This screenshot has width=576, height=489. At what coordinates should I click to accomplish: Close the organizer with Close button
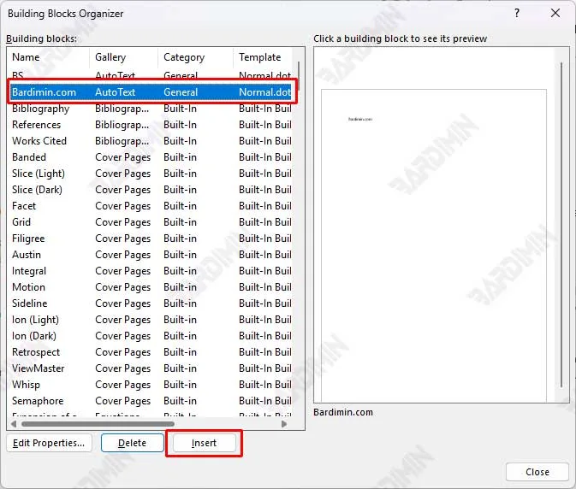click(537, 472)
